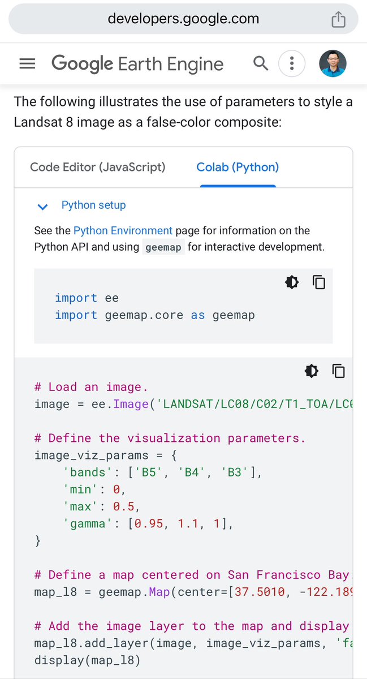Switch to Code Editor (JavaScript) tab
The height and width of the screenshot is (679, 367).
point(98,167)
